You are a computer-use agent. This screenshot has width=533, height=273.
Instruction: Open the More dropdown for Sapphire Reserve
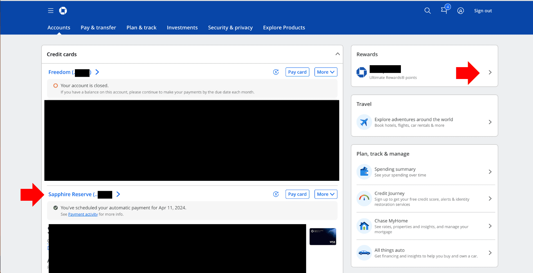[x=326, y=194]
